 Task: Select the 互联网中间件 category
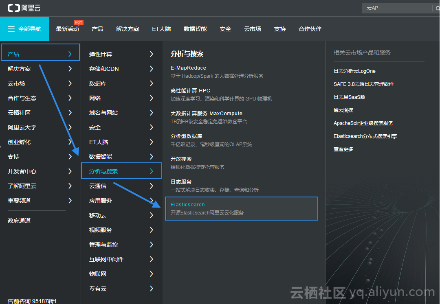point(106,259)
